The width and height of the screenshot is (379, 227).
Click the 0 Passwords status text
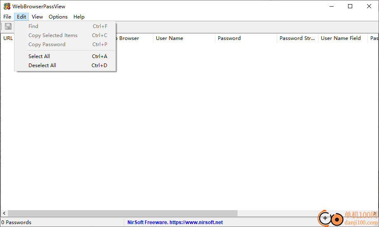click(16, 222)
